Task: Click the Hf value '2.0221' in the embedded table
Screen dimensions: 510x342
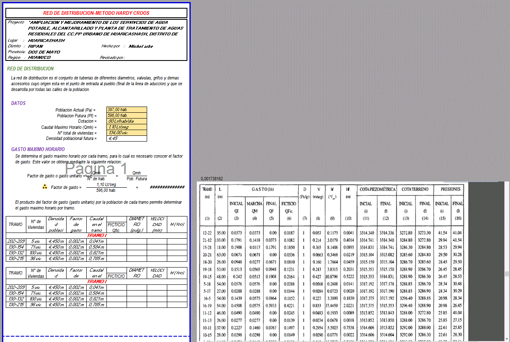Action: pos(348,305)
